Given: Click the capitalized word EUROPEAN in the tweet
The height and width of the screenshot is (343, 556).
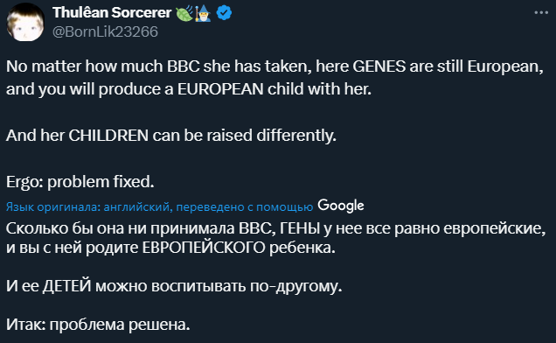Looking at the screenshot, I should [x=220, y=88].
